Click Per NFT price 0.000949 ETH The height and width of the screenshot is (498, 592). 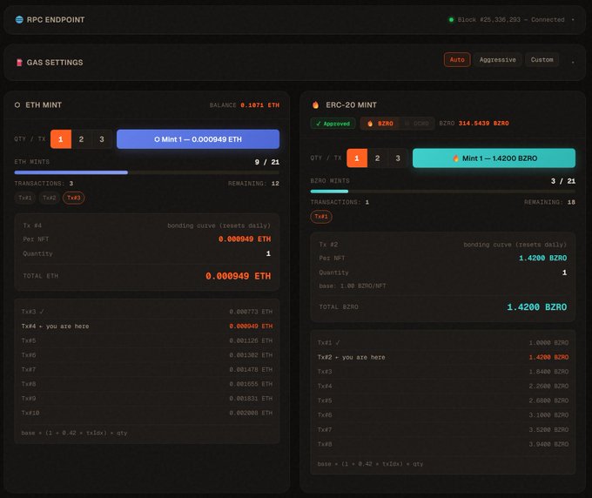(245, 239)
